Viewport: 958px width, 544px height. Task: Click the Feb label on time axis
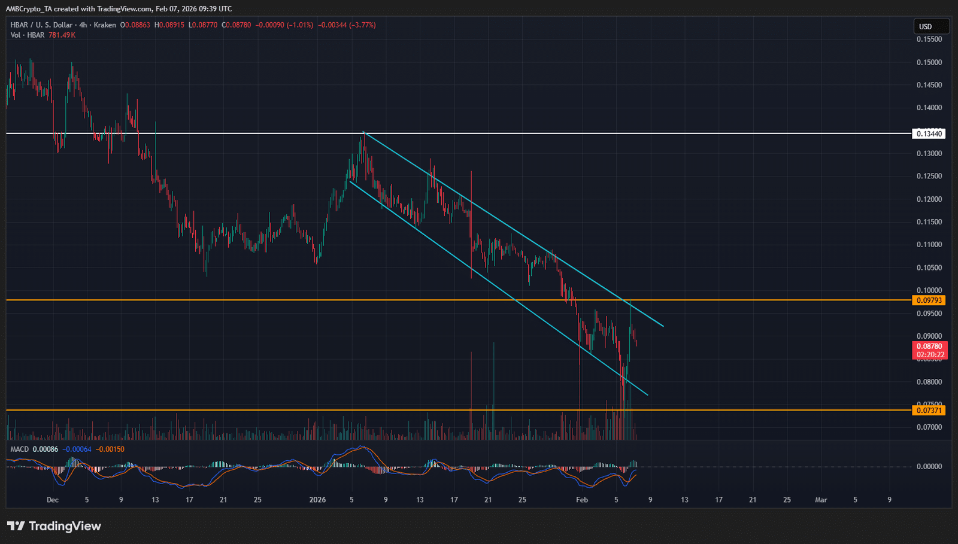pyautogui.click(x=581, y=500)
